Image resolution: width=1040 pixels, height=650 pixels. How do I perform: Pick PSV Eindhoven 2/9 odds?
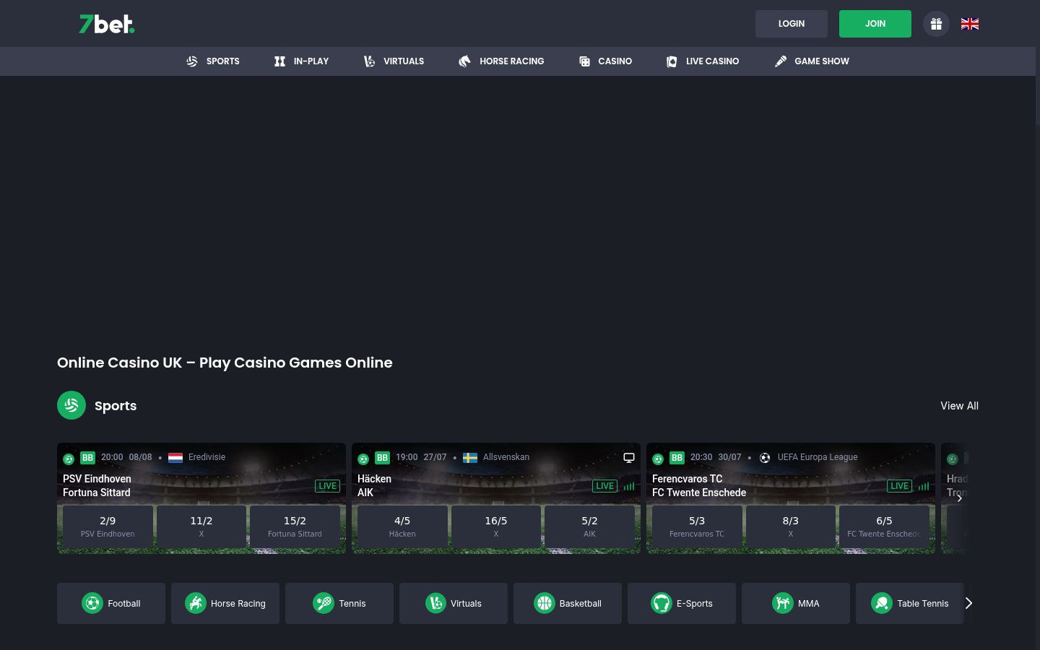tap(108, 526)
